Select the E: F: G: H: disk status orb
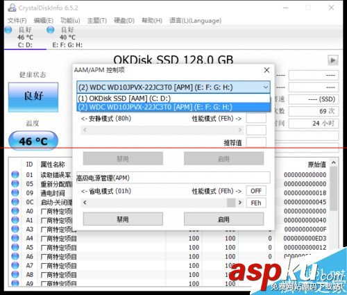 click(x=51, y=30)
